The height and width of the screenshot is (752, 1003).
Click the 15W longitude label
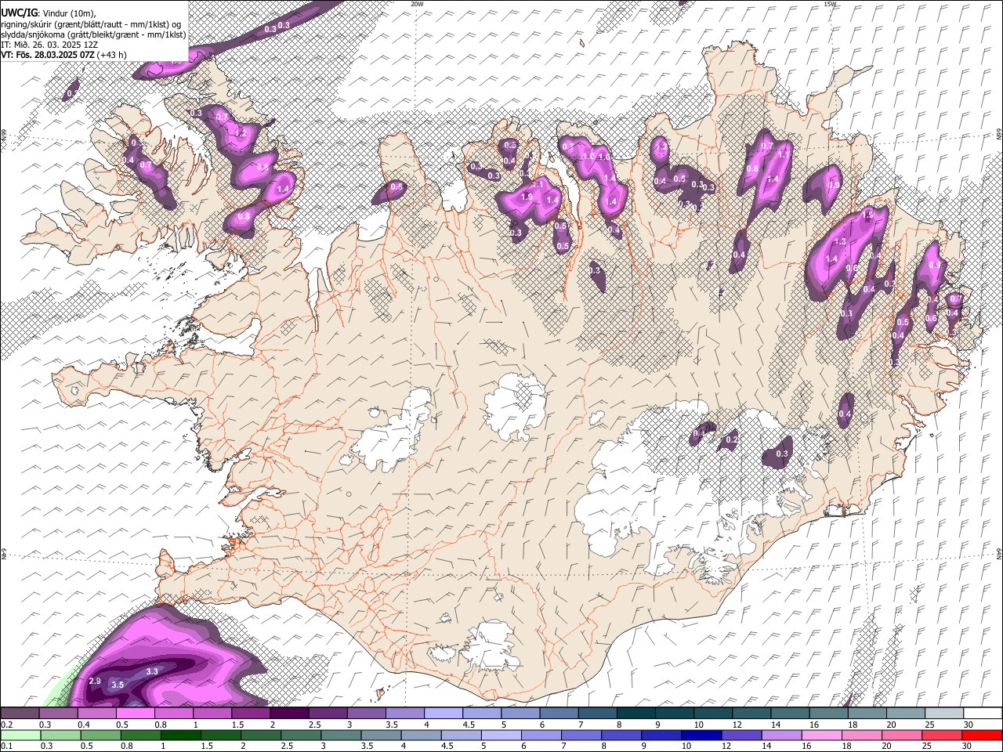pos(830,4)
